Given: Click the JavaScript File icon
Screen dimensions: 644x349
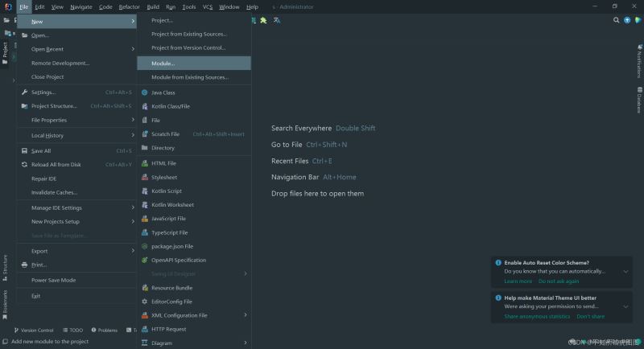Looking at the screenshot, I should click(x=145, y=219).
